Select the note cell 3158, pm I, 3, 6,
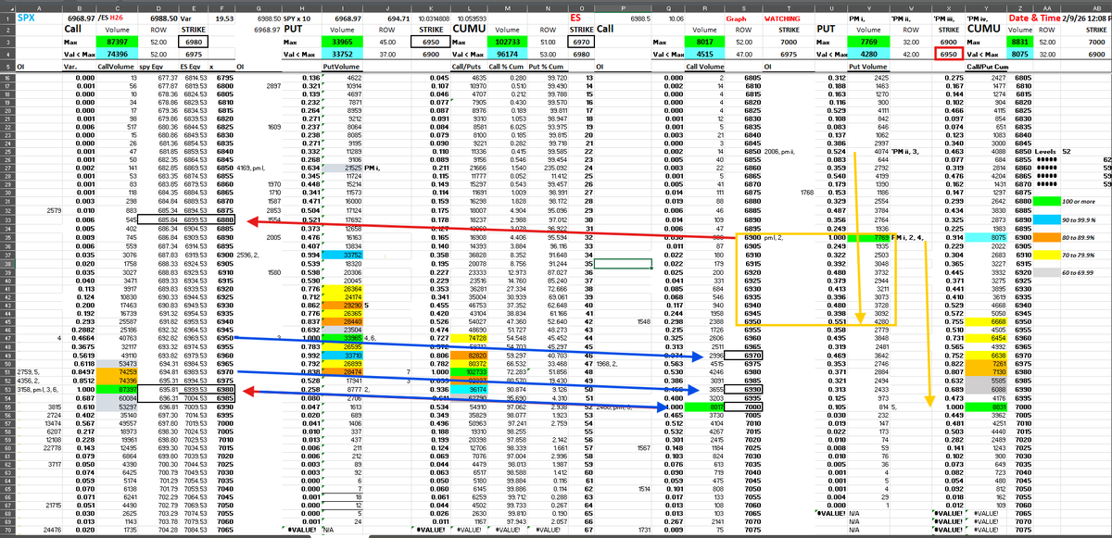Screen dimensions: 1112x538 tap(39, 390)
